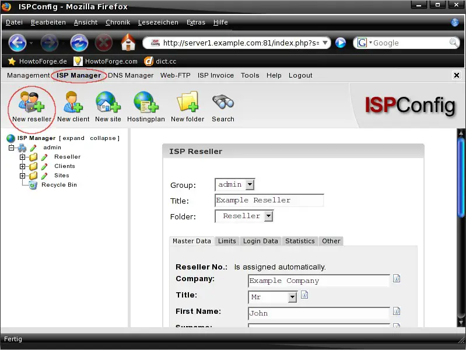Click the Google search input field
This screenshot has width=466, height=350.
pyautogui.click(x=410, y=43)
